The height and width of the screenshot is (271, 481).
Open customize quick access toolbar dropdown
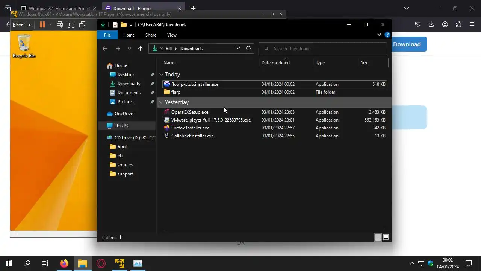click(x=130, y=25)
